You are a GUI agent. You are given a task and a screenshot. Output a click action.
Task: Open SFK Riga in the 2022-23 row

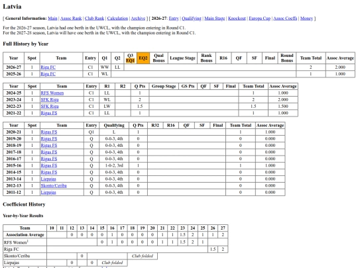coord(50,106)
